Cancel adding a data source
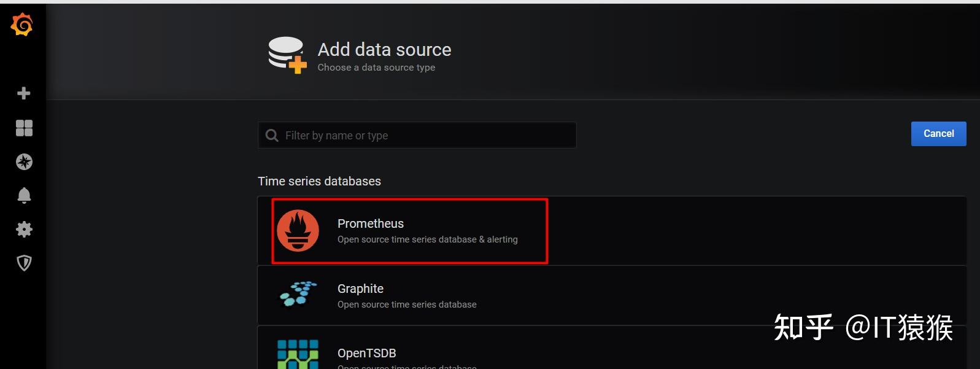This screenshot has width=980, height=369. coord(938,134)
